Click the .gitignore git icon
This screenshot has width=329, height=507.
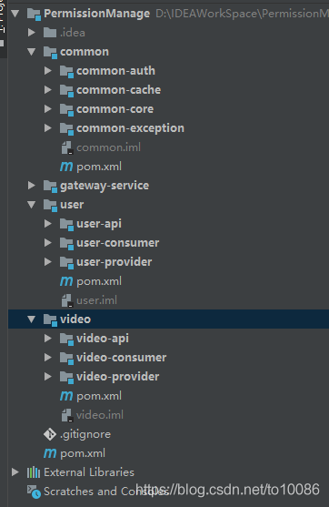pyautogui.click(x=50, y=434)
